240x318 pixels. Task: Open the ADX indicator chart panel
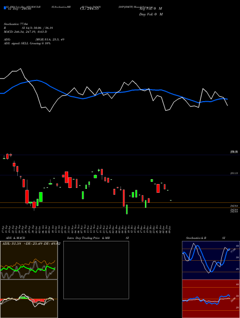(x=29, y=260)
